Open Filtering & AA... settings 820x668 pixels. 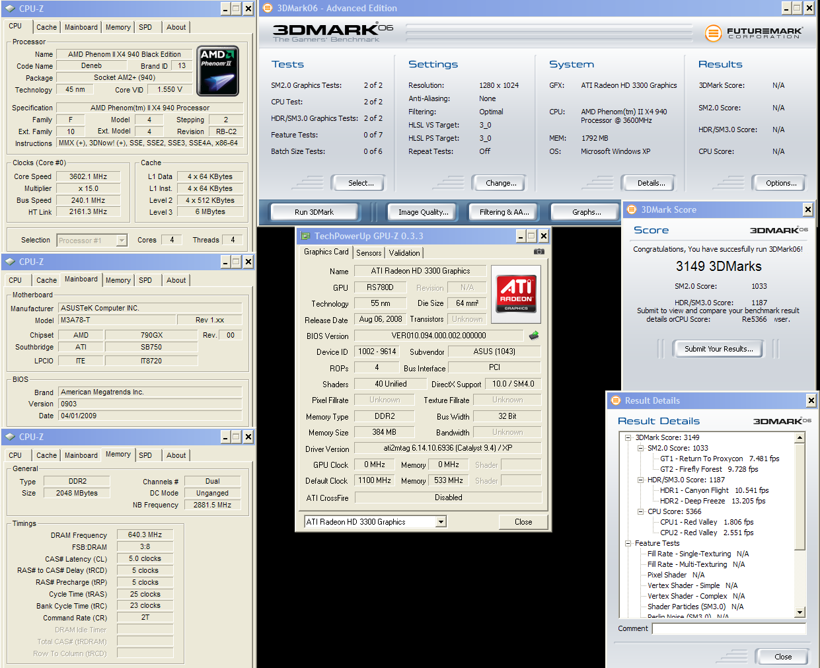[504, 212]
